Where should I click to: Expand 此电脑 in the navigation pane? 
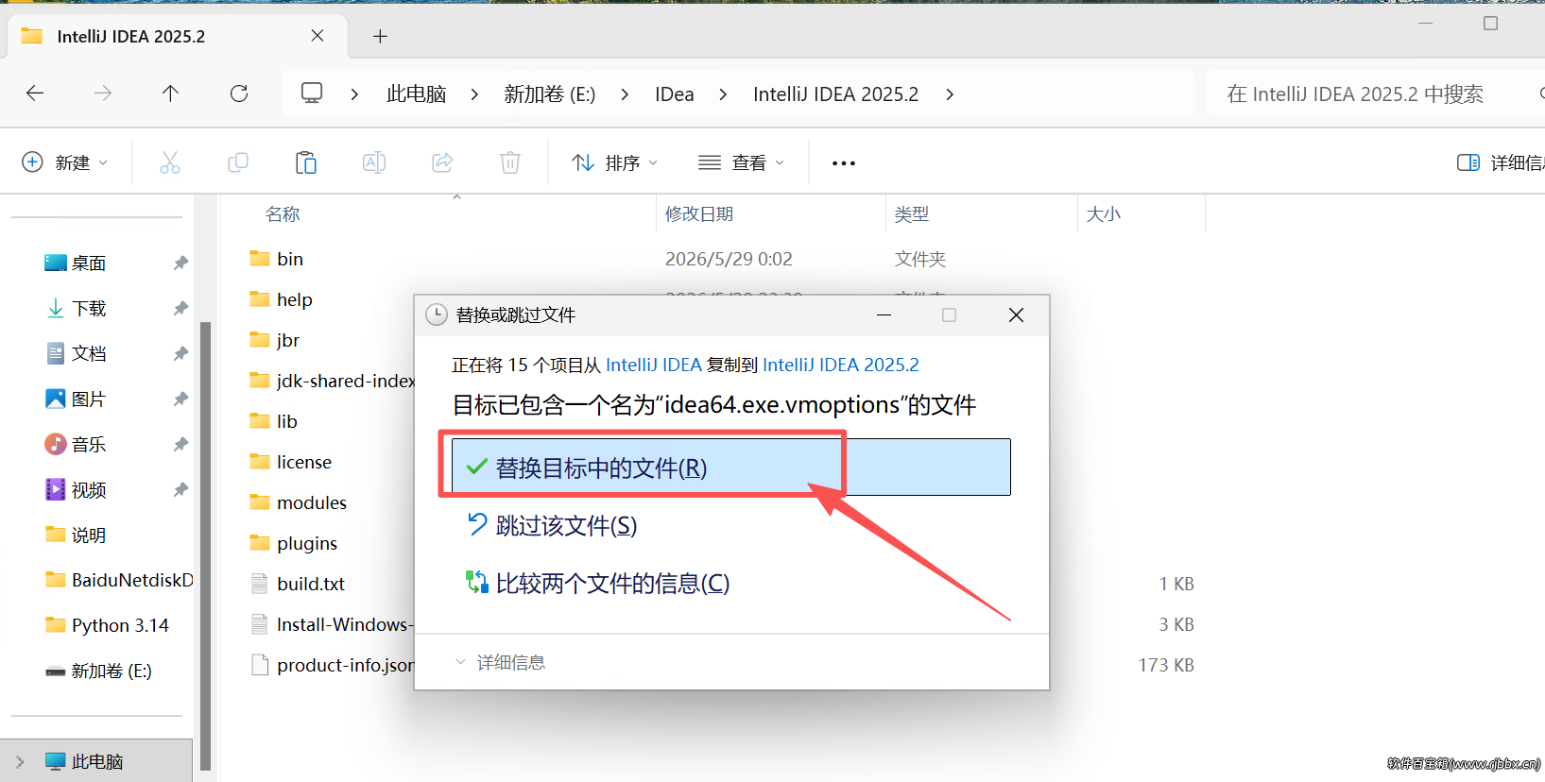coord(20,761)
